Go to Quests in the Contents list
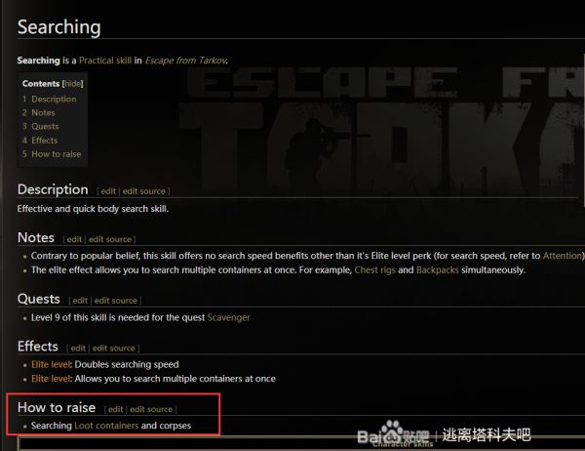585x451 pixels. pyautogui.click(x=45, y=127)
